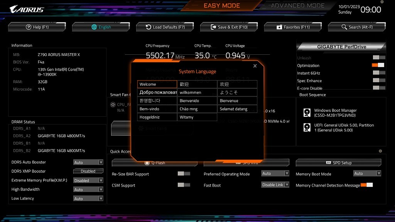Toggle Re-Size BAR Support switch
The height and width of the screenshot is (222, 395).
pos(184,173)
